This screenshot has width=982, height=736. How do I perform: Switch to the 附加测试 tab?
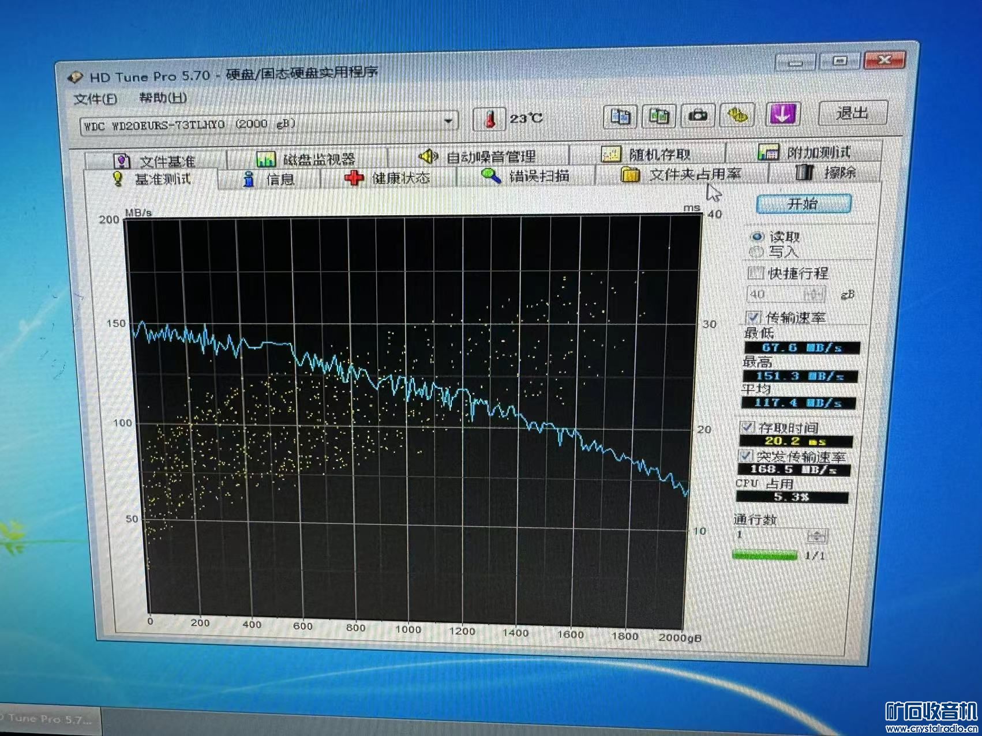click(804, 152)
